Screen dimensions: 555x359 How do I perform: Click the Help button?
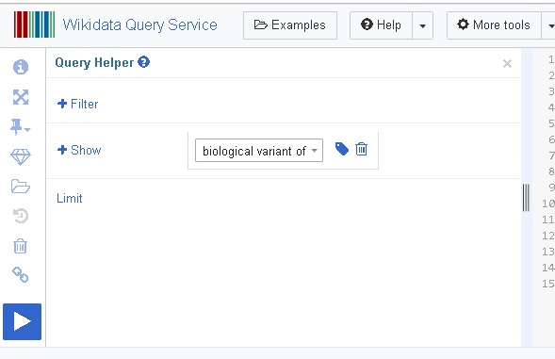point(381,25)
